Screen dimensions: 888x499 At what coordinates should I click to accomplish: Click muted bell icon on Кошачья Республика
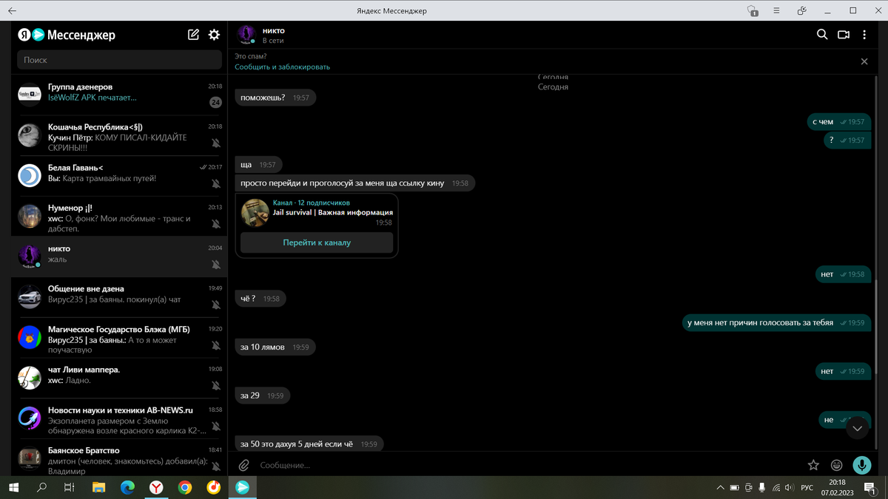click(215, 143)
